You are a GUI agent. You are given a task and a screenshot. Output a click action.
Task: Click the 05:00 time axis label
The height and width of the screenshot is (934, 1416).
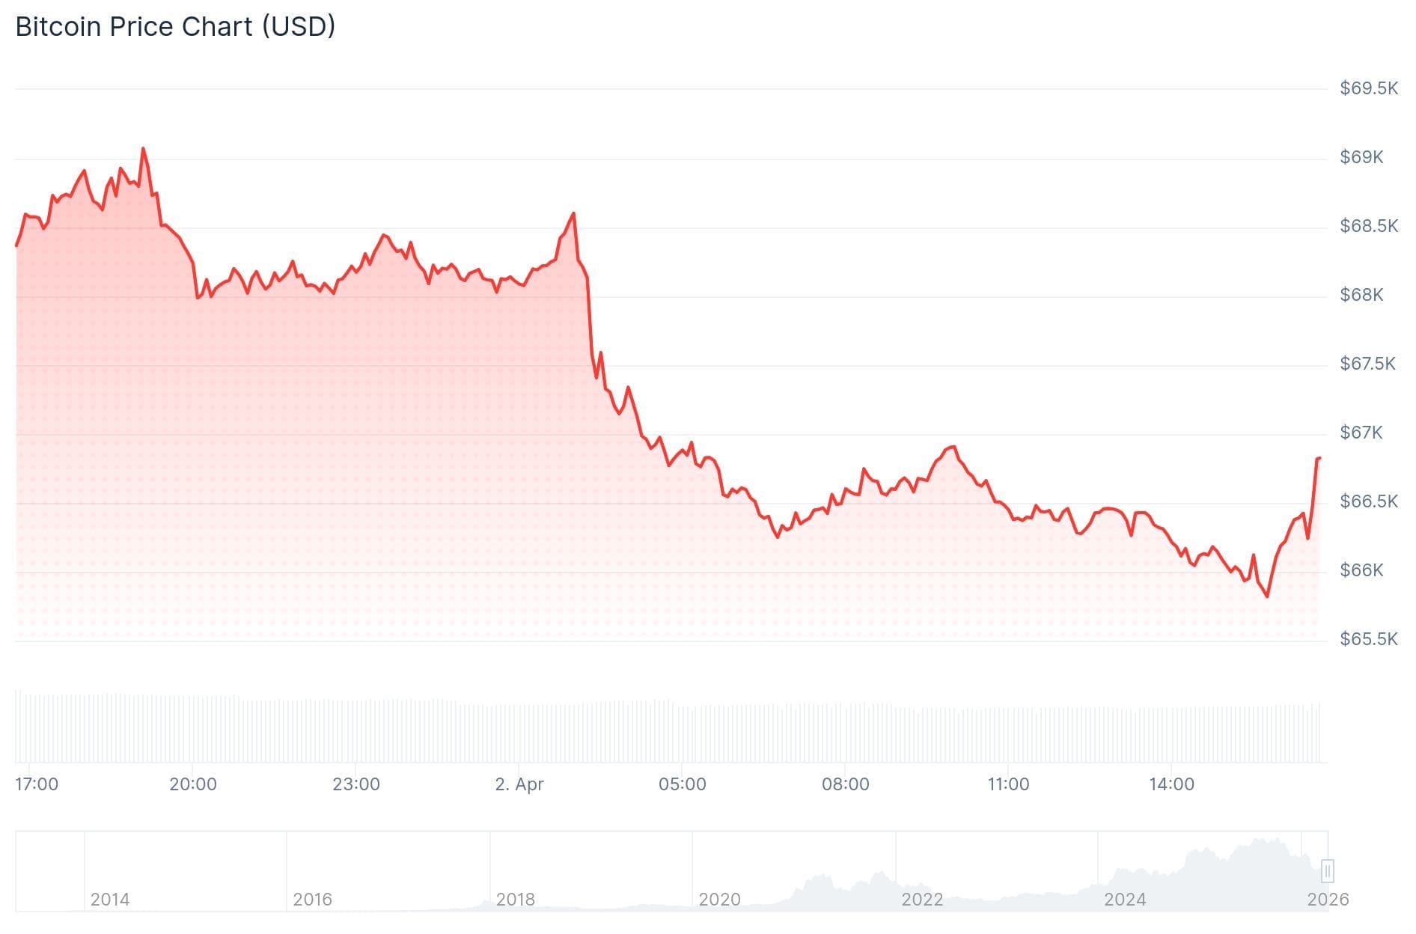click(682, 784)
